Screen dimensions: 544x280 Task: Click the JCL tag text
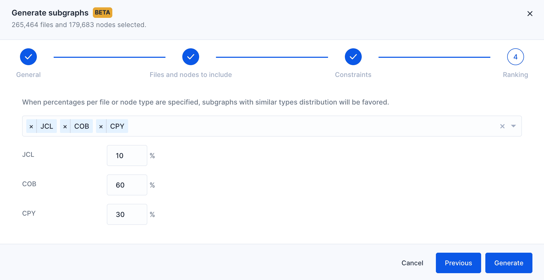click(x=47, y=126)
